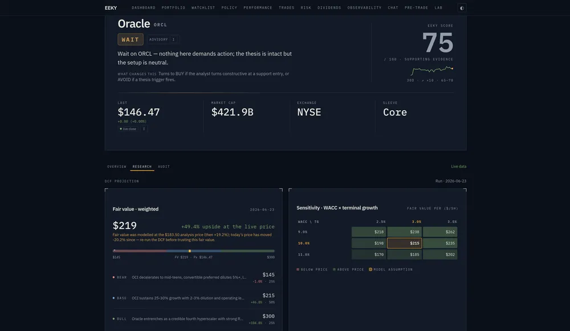Click the yellow price marker on range bar
This screenshot has height=331, width=570.
(190, 251)
